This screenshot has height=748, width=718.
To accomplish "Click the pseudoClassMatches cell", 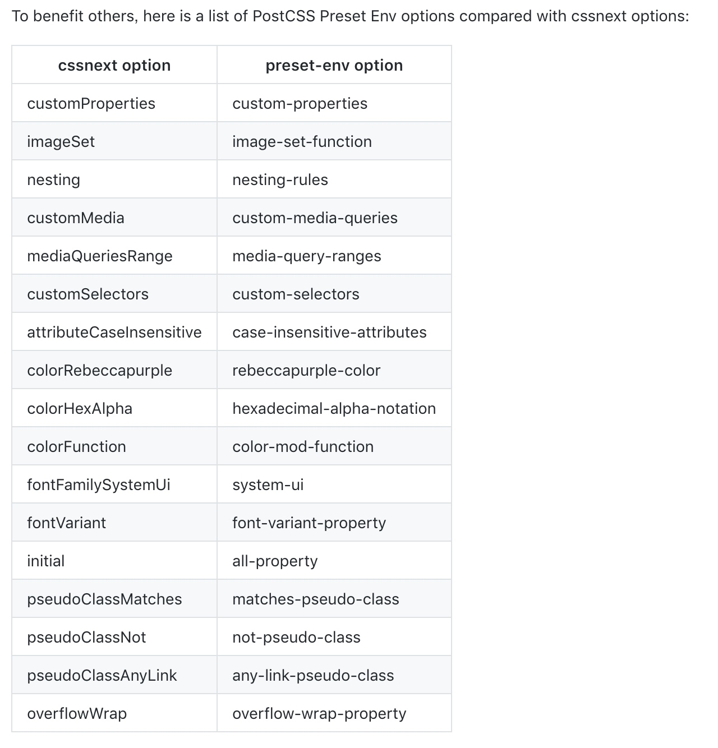I will tap(104, 599).
